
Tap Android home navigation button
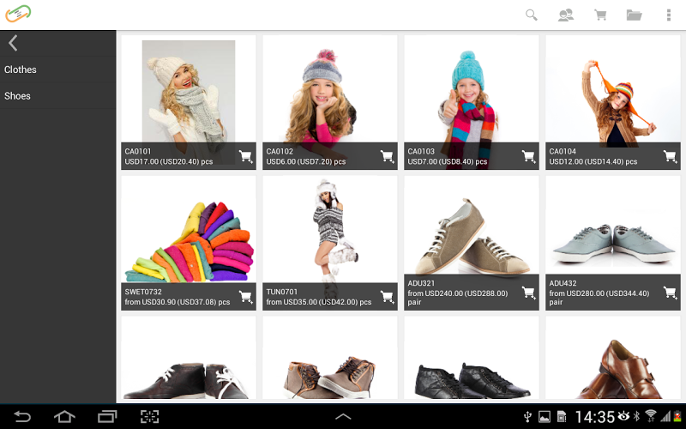(64, 416)
